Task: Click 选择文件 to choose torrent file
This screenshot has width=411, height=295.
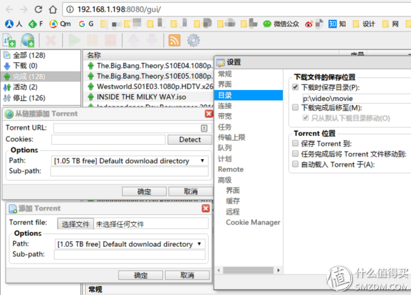Action: [x=75, y=224]
